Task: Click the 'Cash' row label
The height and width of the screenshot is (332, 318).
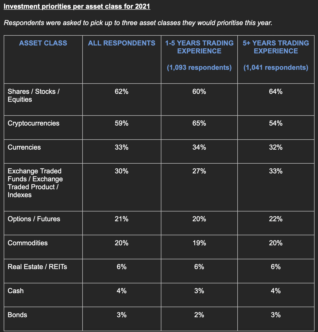Action: pos(16,291)
